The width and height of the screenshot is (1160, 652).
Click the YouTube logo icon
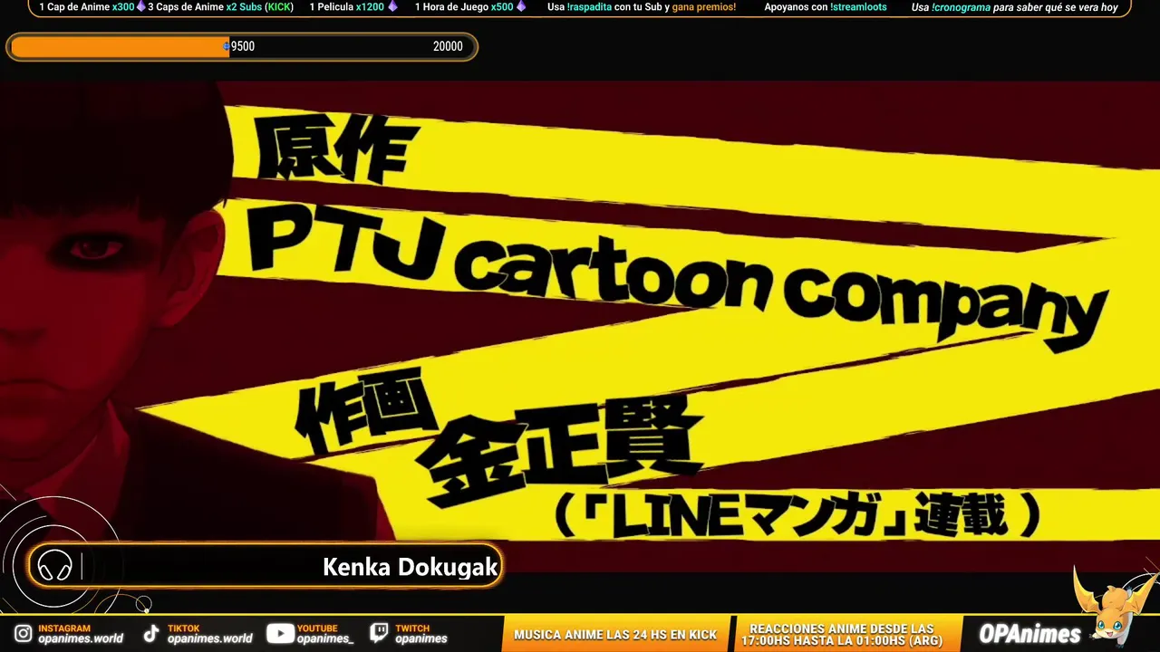280,634
